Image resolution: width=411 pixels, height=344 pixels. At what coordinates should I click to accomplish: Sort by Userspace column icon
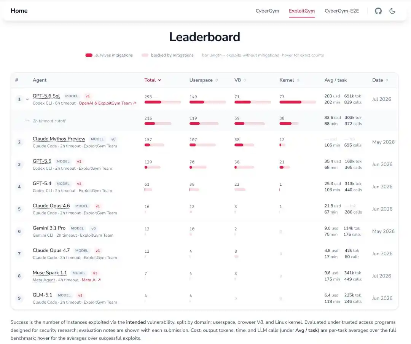coord(217,80)
